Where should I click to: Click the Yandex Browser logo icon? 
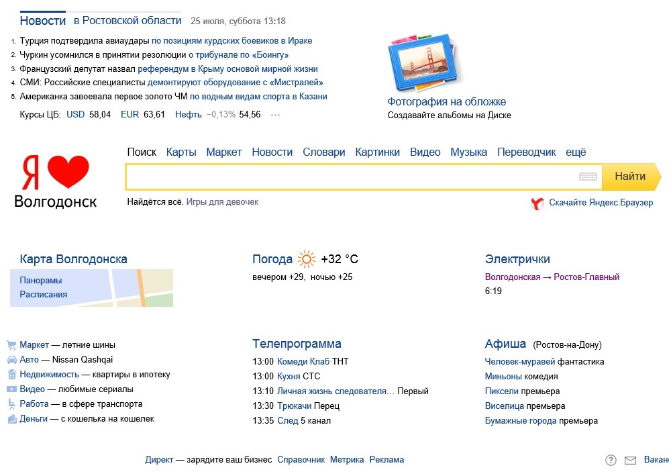click(x=537, y=203)
